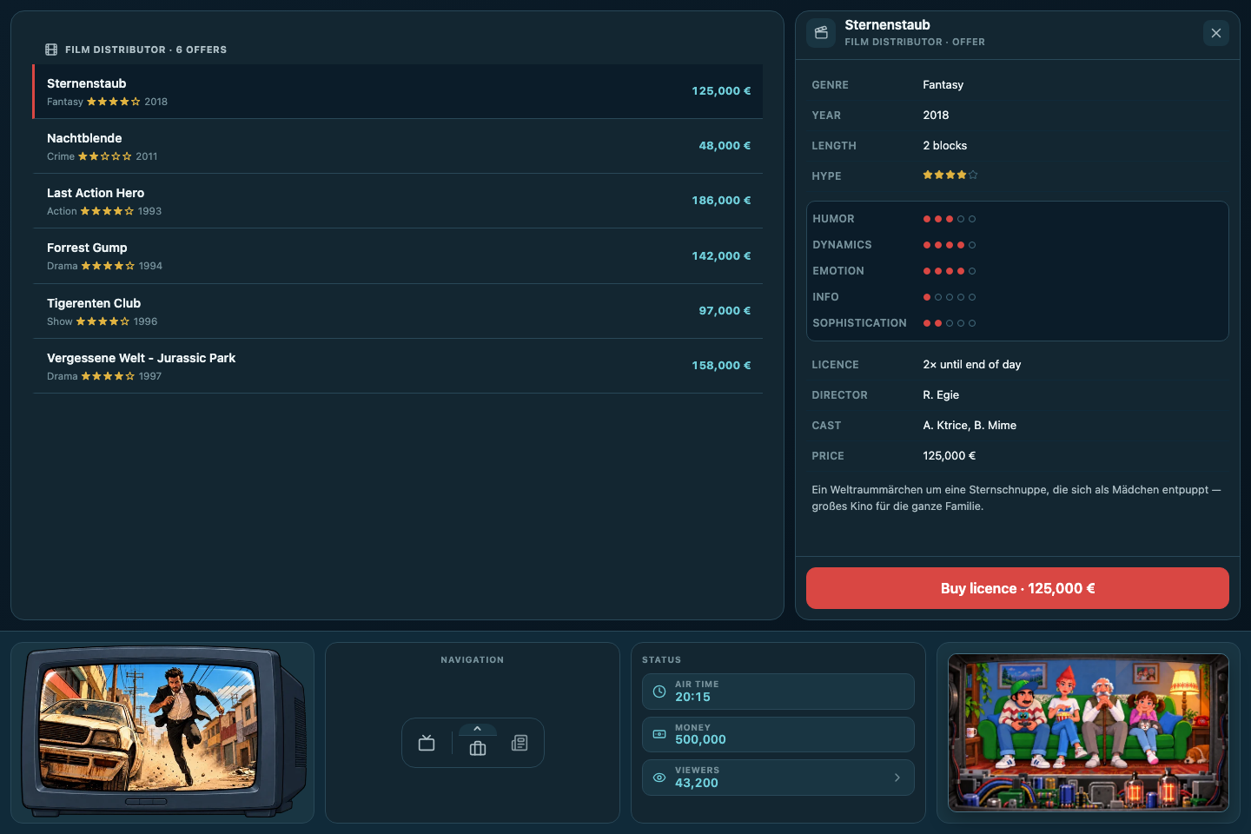
Task: Select the Nachtblende film offer
Action: click(x=398, y=146)
